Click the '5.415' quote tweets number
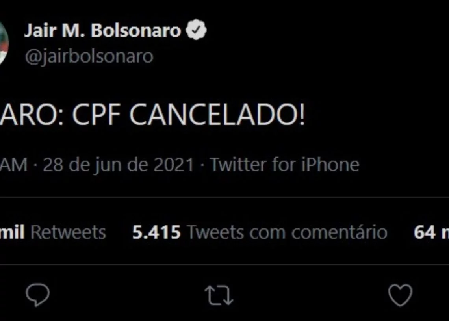Image resolution: width=449 pixels, height=321 pixels. [x=156, y=232]
